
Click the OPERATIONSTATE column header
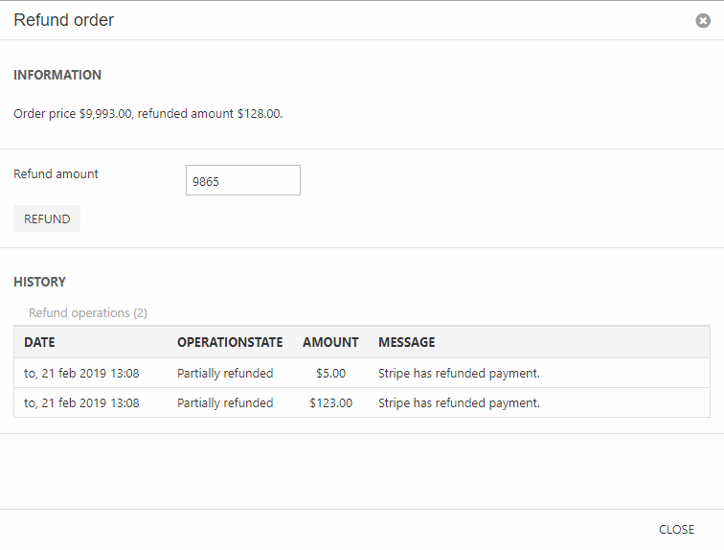[x=230, y=342]
